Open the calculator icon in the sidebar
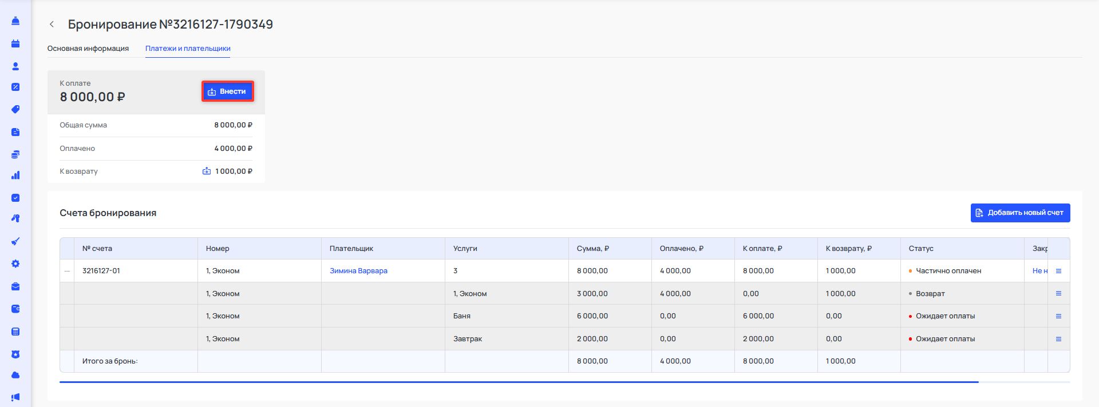The width and height of the screenshot is (1099, 407). pyautogui.click(x=15, y=332)
